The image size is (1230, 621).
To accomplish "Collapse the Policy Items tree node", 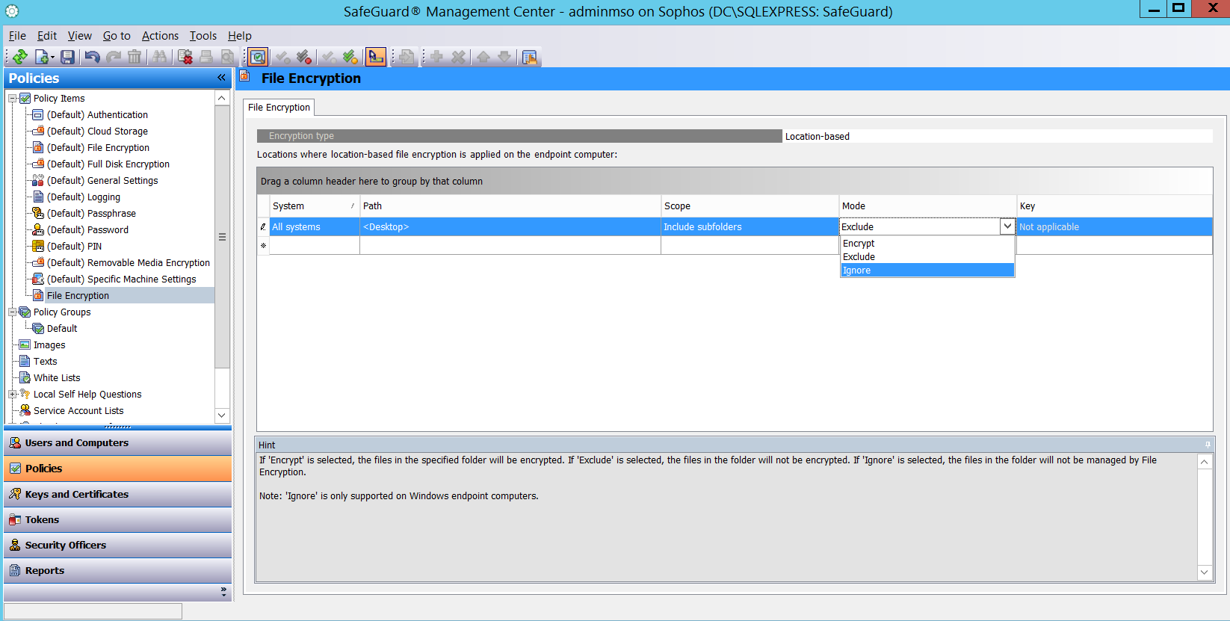I will click(x=12, y=98).
